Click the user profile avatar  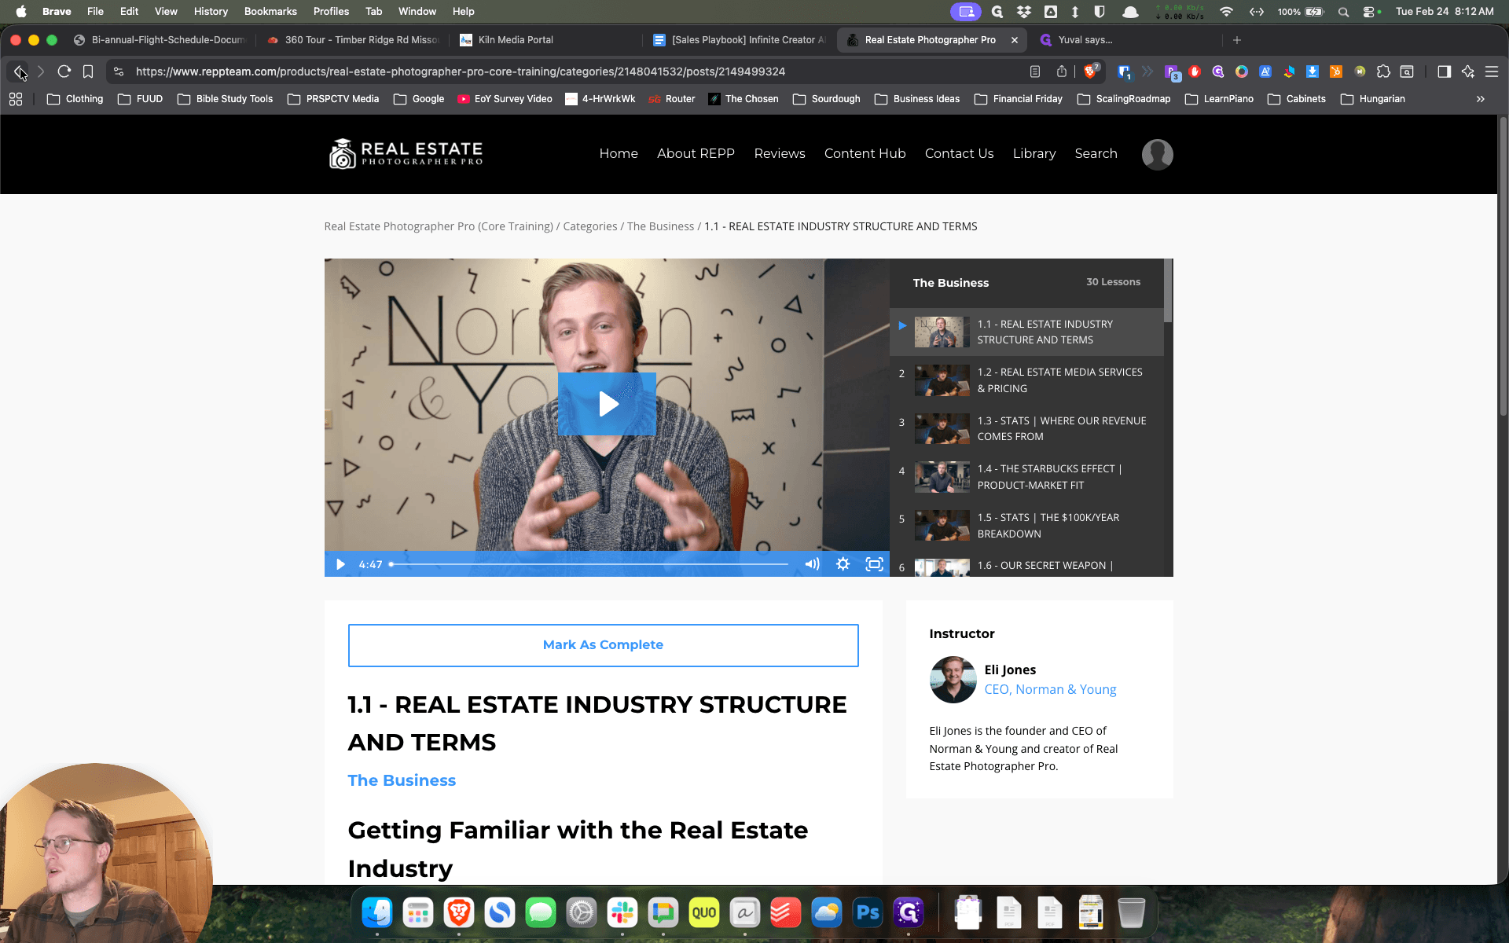1157,154
